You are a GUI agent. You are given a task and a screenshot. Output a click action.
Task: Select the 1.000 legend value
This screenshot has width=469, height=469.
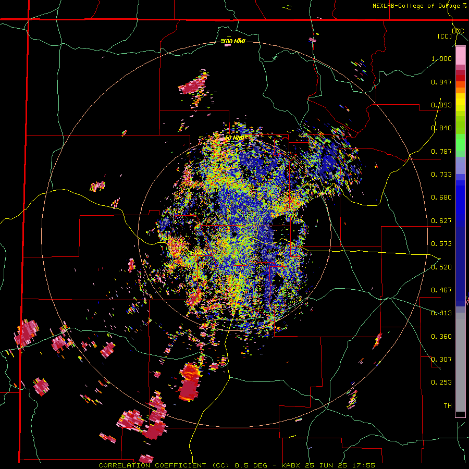[441, 58]
